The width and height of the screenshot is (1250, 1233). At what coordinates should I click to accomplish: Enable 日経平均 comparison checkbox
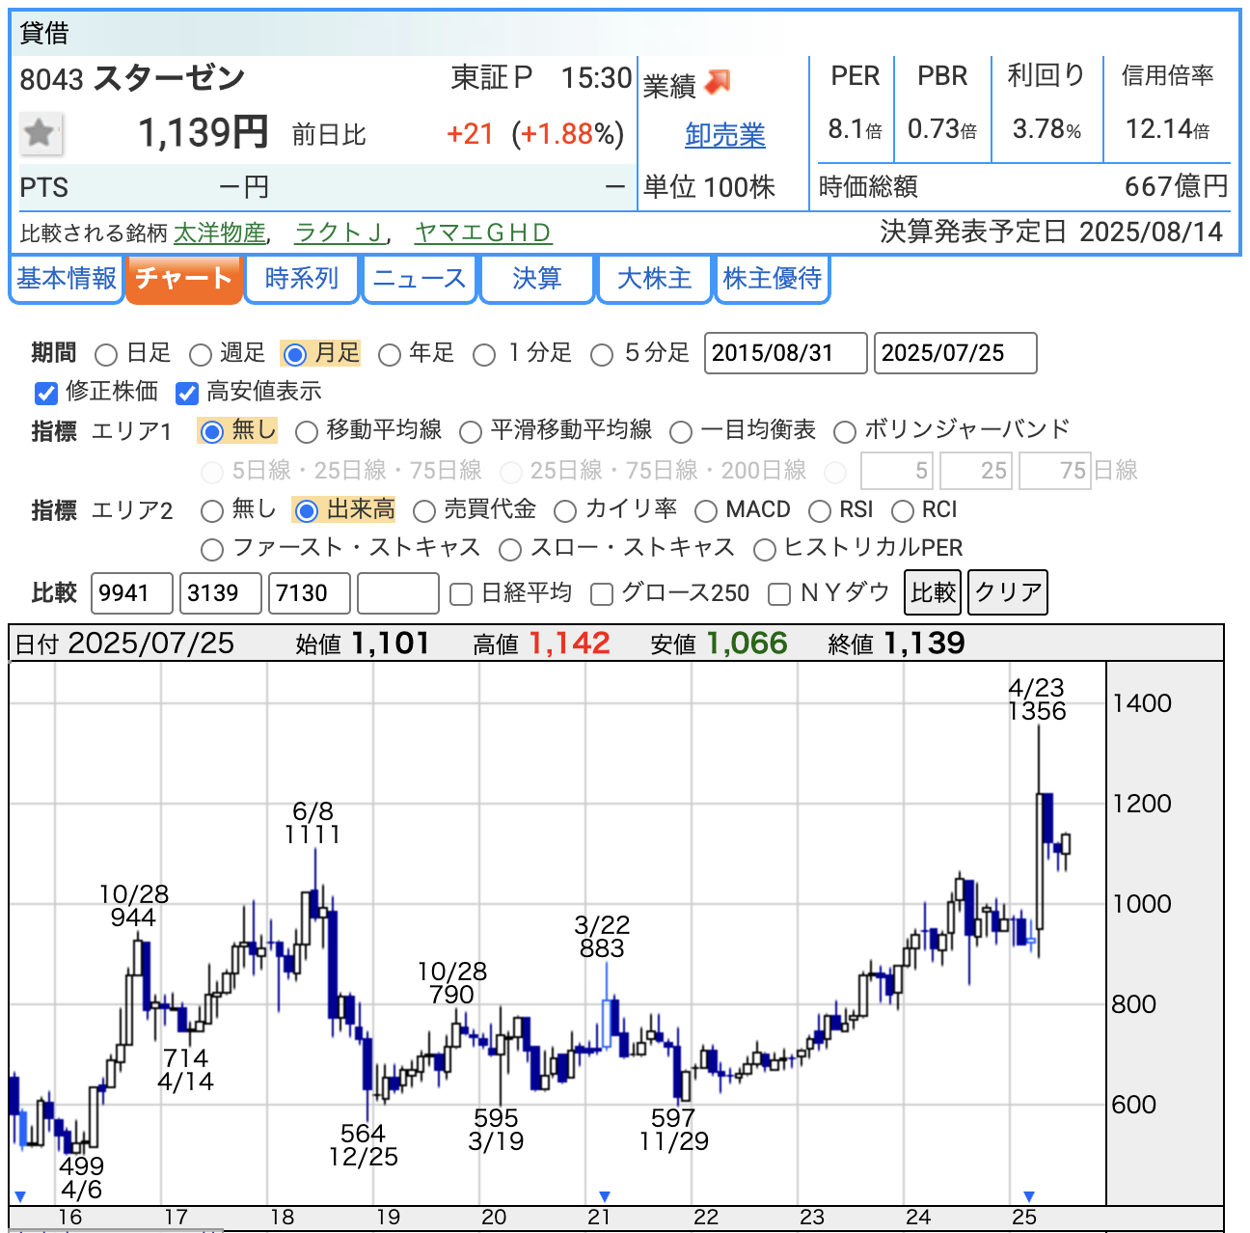coord(461,593)
